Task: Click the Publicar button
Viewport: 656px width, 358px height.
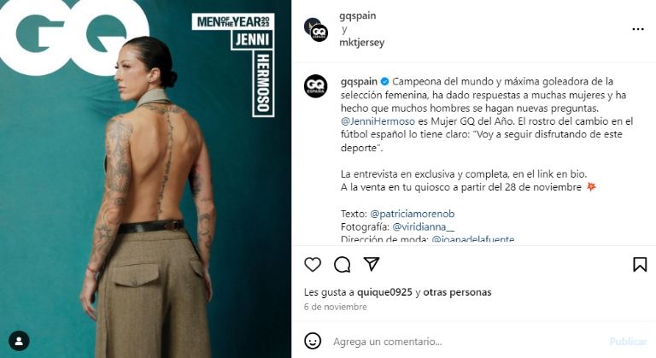Action: 628,342
